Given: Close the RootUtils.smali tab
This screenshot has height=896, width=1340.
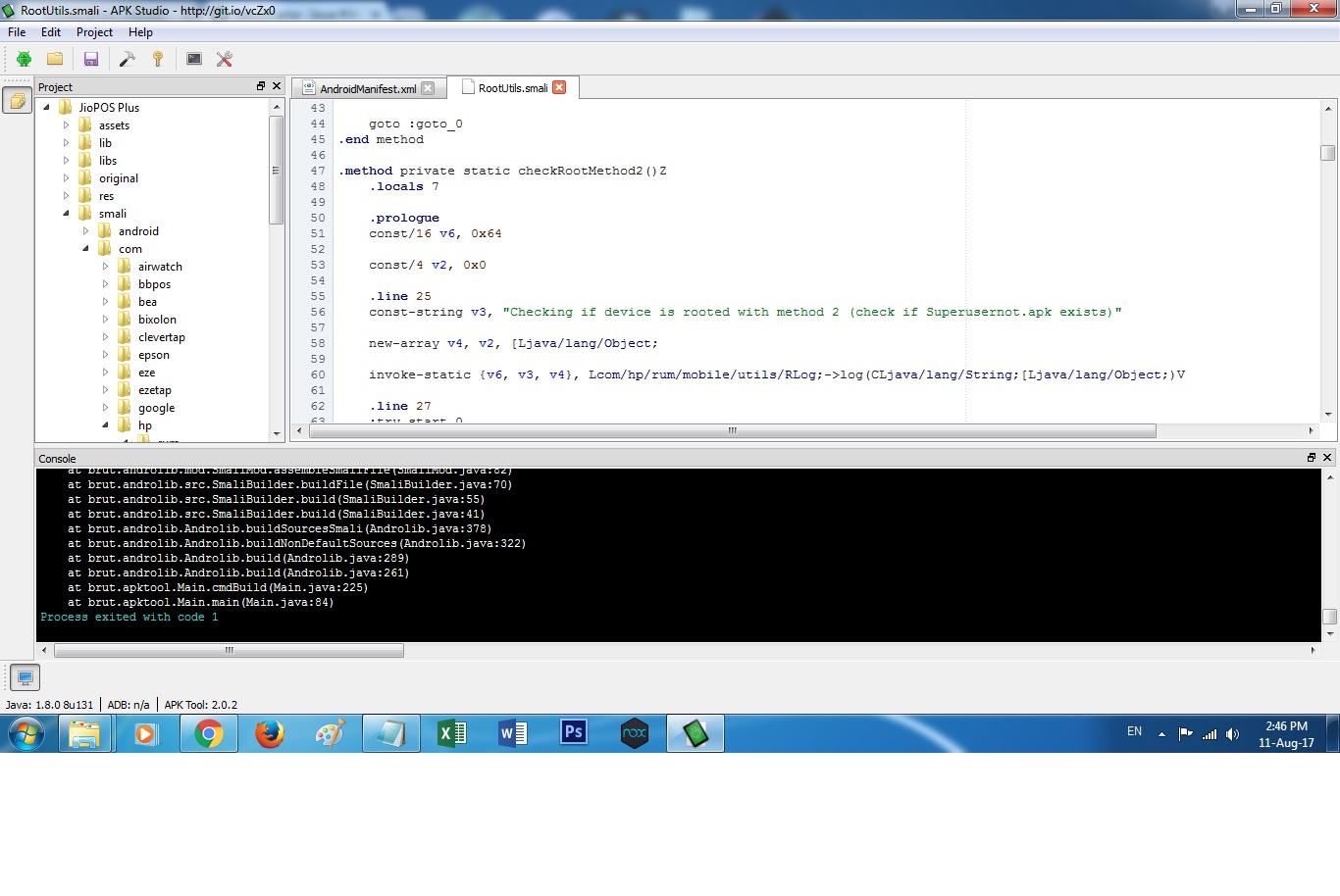Looking at the screenshot, I should coord(559,87).
